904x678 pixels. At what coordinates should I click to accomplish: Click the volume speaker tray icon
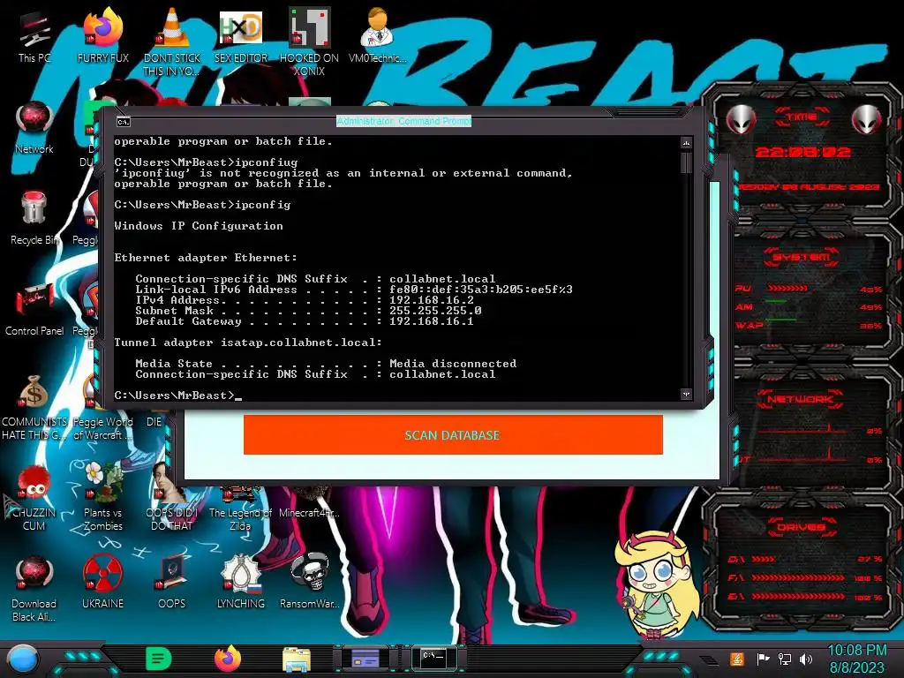(x=806, y=659)
